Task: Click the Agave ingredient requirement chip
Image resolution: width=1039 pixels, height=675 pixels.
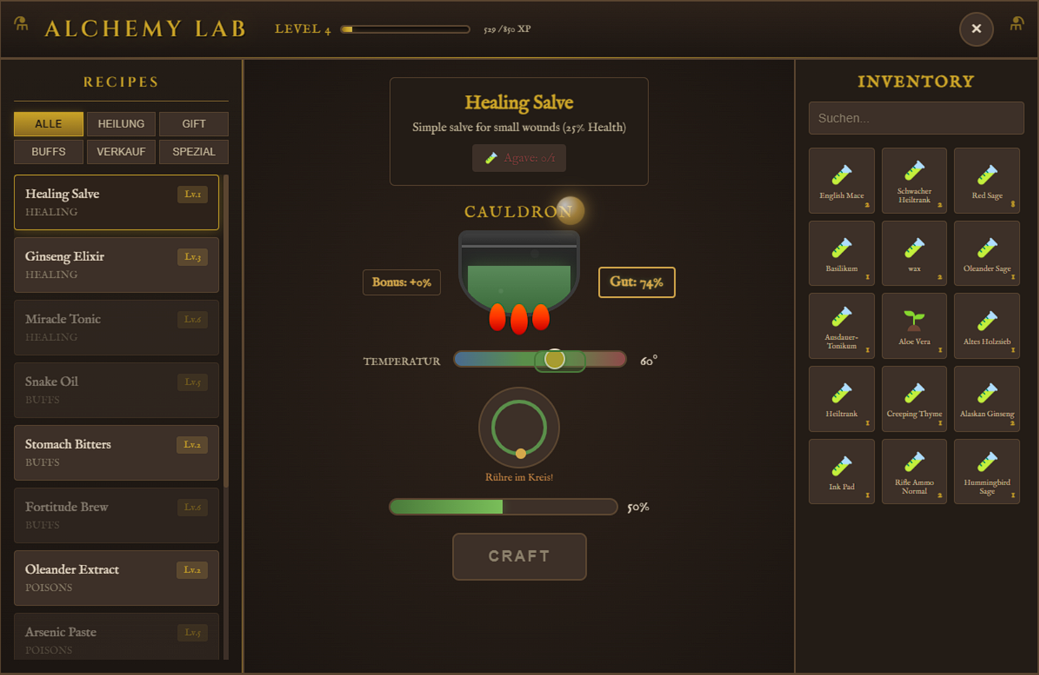Action: [519, 158]
